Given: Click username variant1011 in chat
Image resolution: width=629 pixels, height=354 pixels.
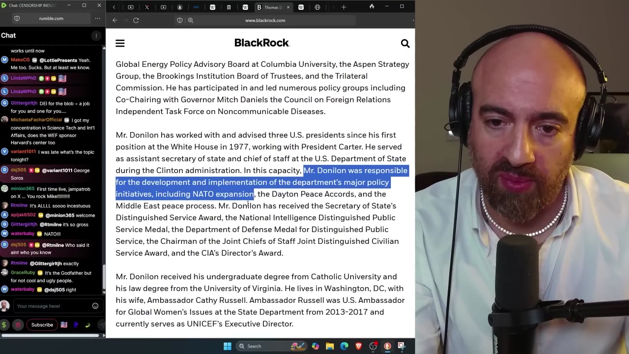Looking at the screenshot, I should tap(24, 152).
